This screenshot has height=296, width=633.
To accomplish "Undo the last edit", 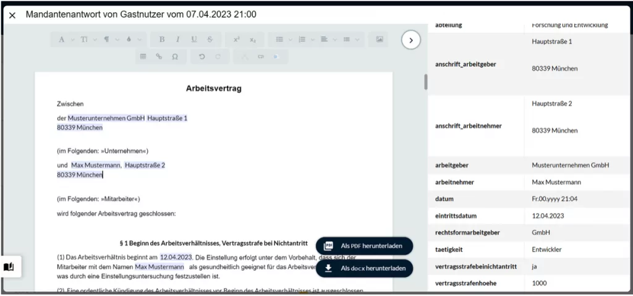I will 202,56.
